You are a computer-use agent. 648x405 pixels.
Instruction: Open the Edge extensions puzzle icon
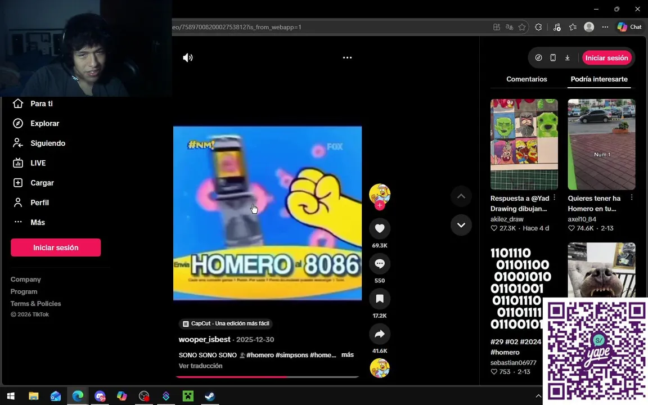[538, 27]
